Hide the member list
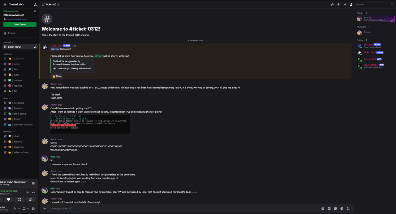Image resolution: width=396 pixels, height=214 pixels. point(351,5)
